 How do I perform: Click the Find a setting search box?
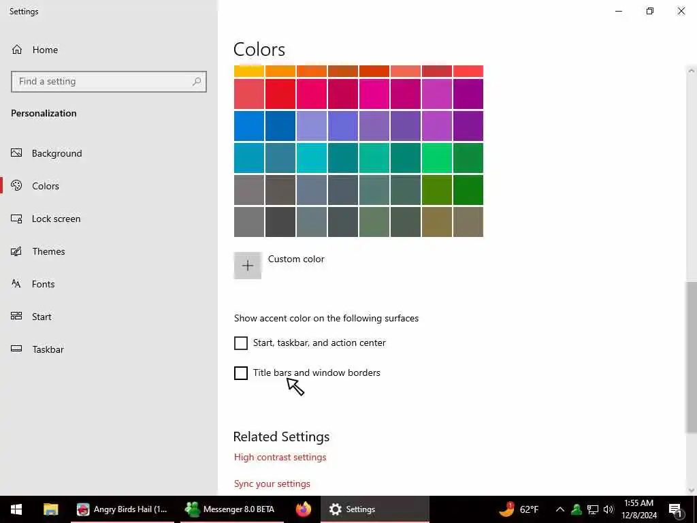[x=102, y=82]
